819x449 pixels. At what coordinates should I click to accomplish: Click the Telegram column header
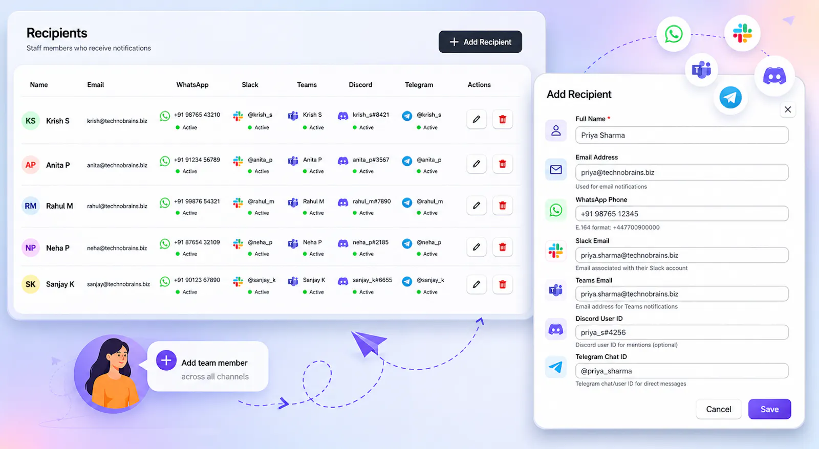(419, 85)
